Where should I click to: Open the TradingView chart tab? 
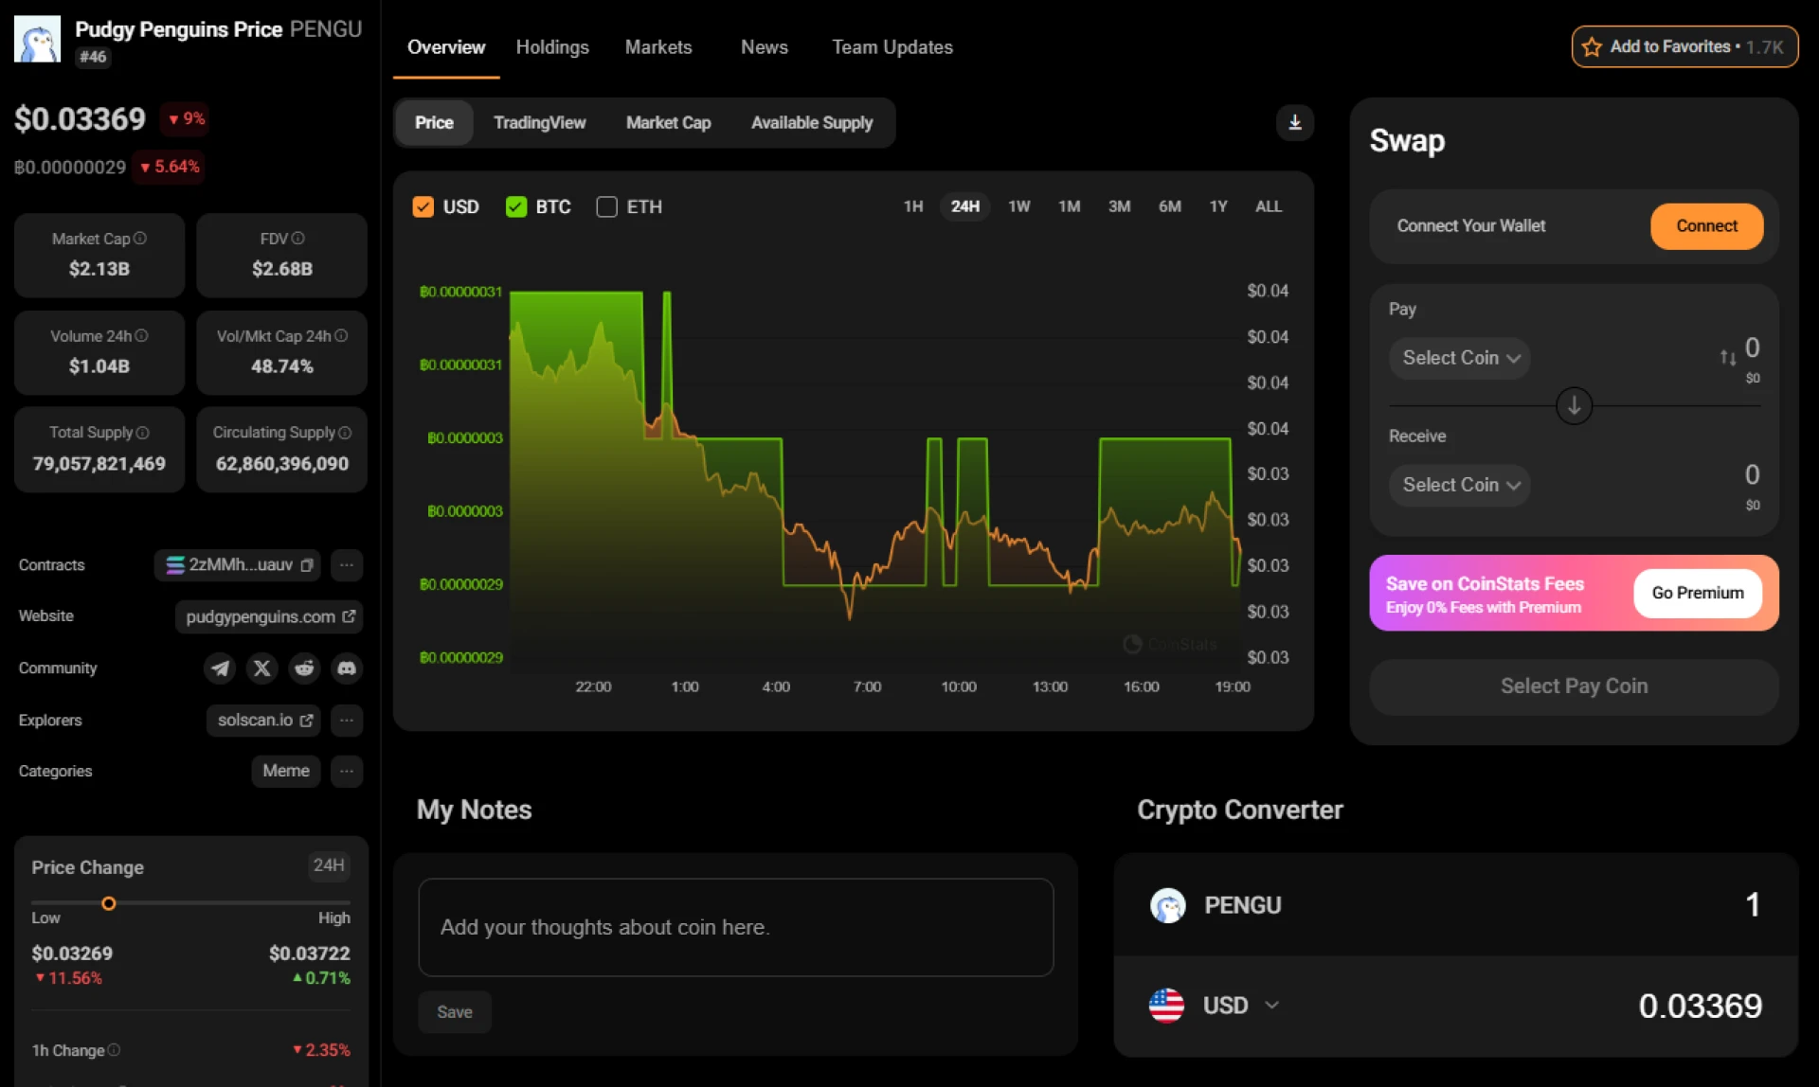coord(539,122)
